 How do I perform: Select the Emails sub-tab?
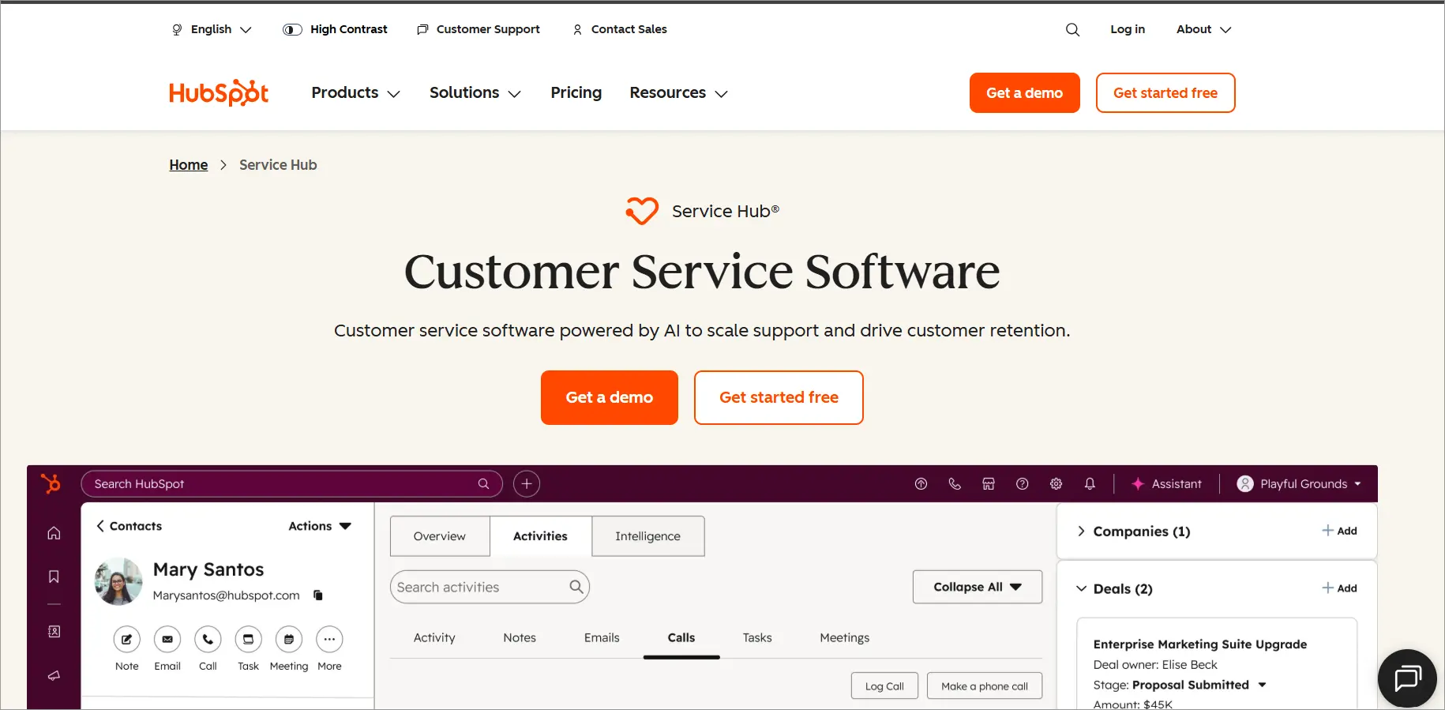(602, 637)
